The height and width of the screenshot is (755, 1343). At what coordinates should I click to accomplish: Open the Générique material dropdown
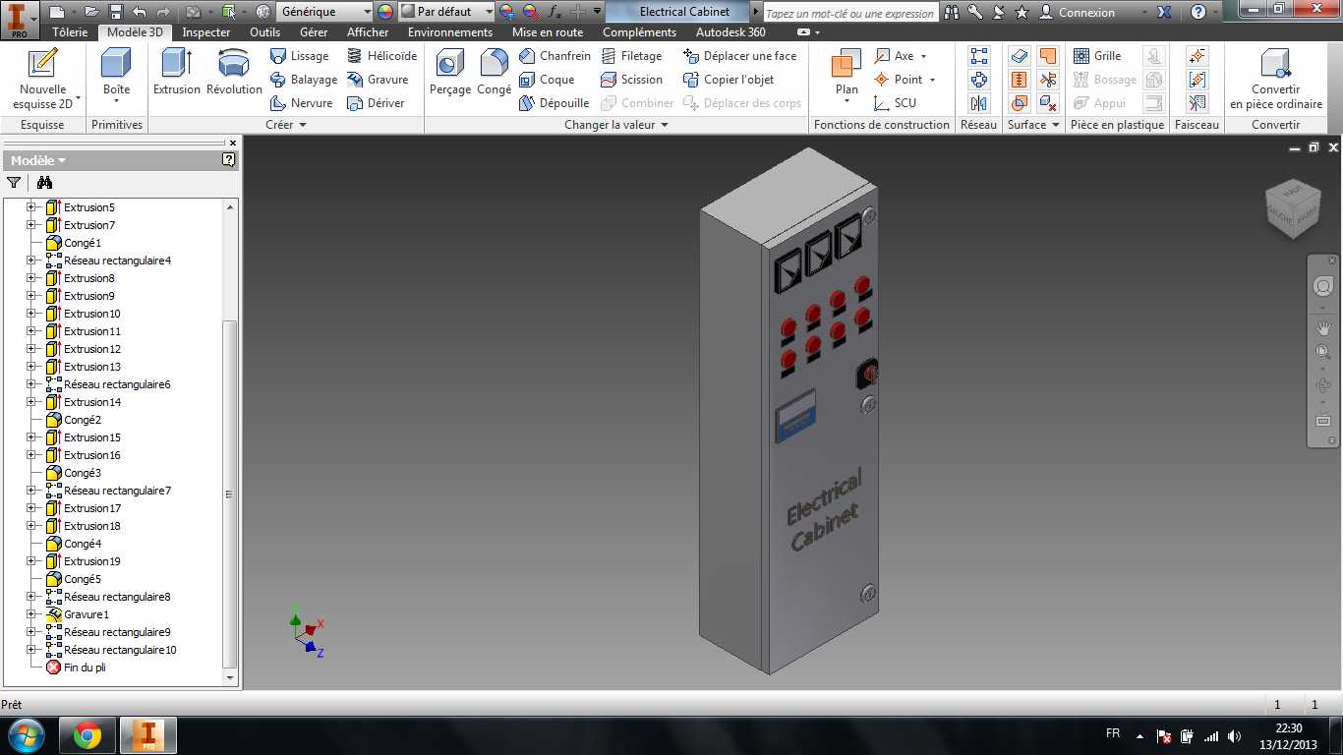[325, 12]
